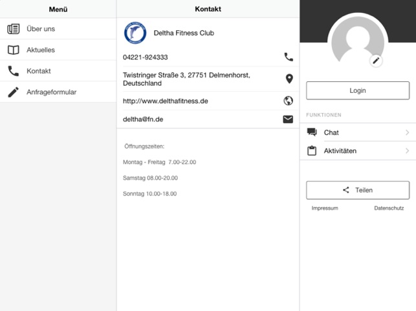Tap the call icon next to 04221-924333
416x311 pixels.
pos(289,57)
